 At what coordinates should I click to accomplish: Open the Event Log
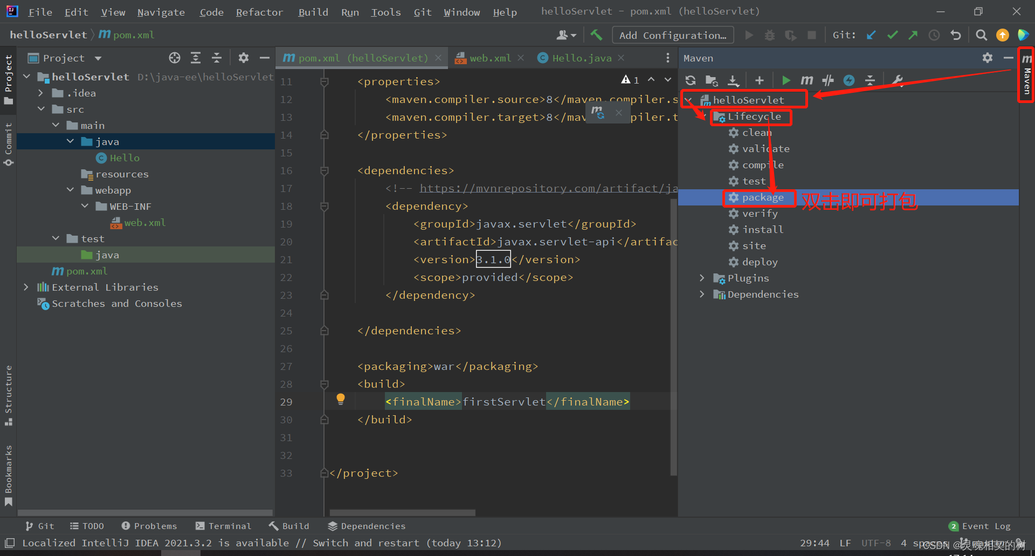[x=980, y=526]
